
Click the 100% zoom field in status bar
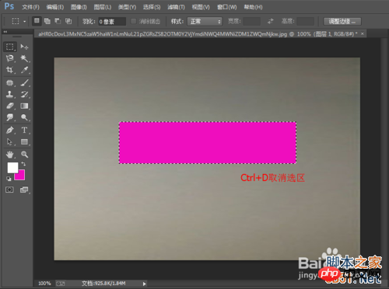(44, 284)
